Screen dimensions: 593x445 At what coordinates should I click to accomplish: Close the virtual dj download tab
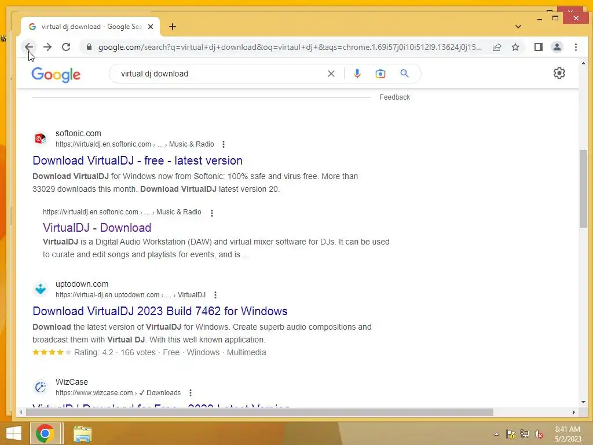click(x=151, y=27)
